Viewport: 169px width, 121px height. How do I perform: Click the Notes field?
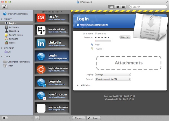tap(99, 49)
